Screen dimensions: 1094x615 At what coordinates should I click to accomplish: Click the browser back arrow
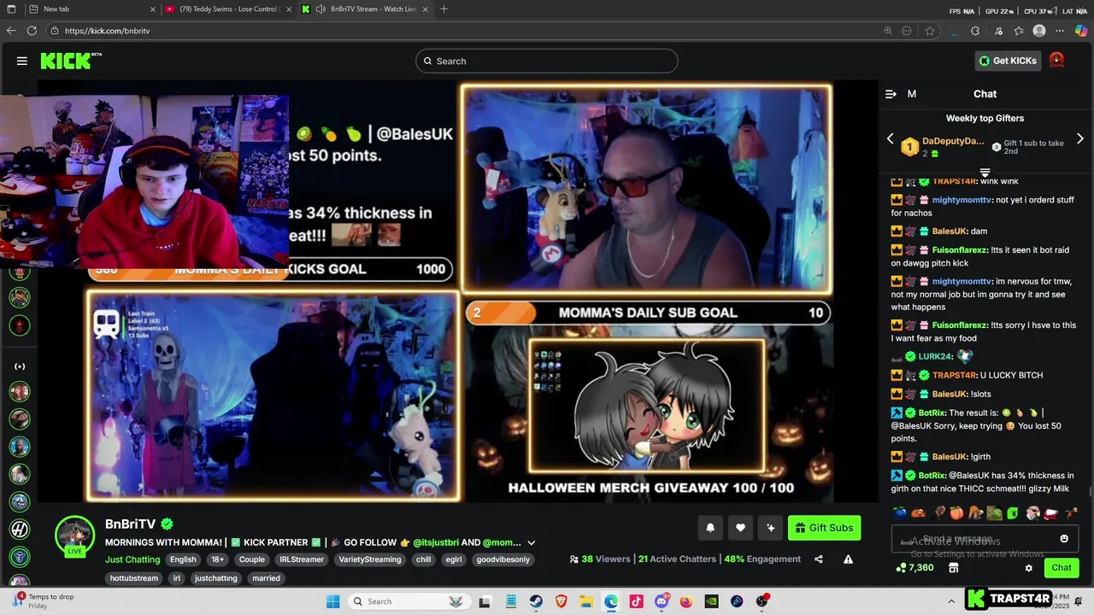(11, 31)
